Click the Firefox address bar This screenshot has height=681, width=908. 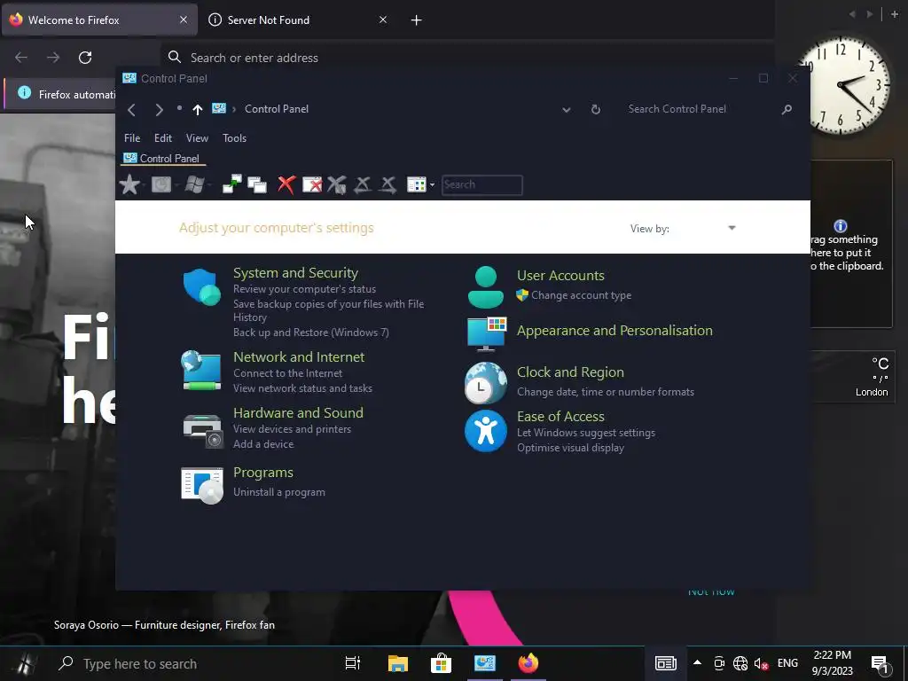[x=466, y=58]
